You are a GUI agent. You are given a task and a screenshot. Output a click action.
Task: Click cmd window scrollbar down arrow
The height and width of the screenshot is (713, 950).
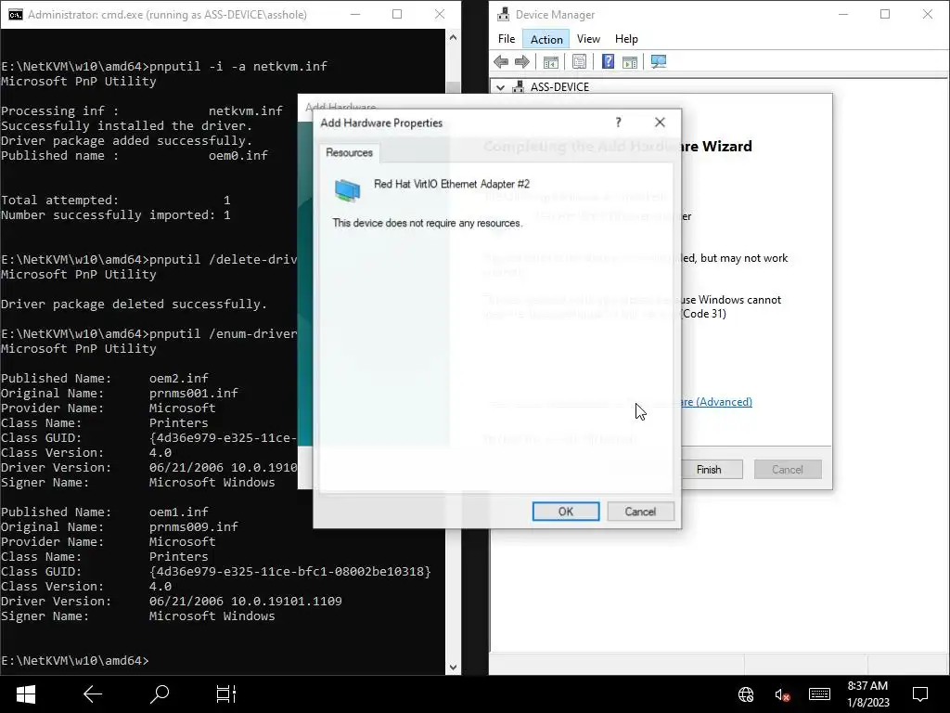(x=453, y=668)
